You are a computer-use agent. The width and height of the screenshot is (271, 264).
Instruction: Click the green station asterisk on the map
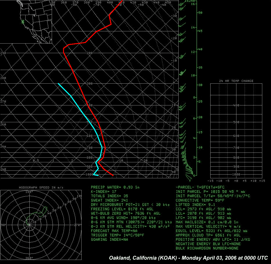(x=23, y=22)
